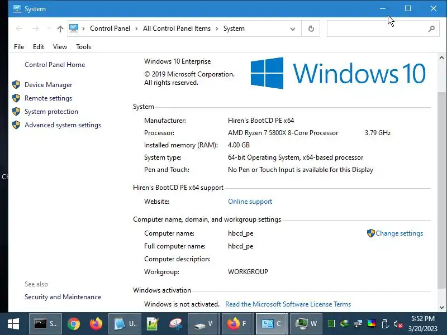
Task: Open Device Manager from the sidebar
Action: coord(48,85)
